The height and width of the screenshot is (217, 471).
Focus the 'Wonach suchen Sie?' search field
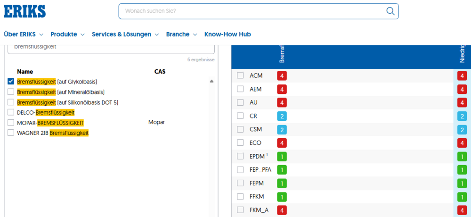coord(252,11)
